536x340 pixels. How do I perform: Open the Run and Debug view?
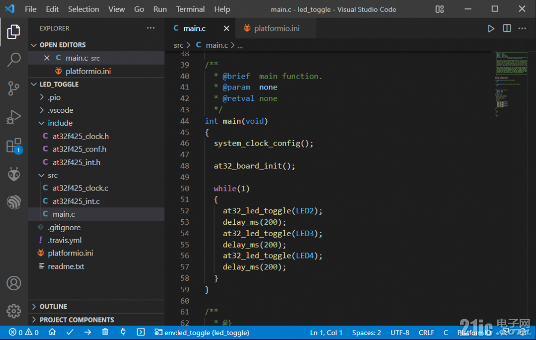pyautogui.click(x=14, y=117)
